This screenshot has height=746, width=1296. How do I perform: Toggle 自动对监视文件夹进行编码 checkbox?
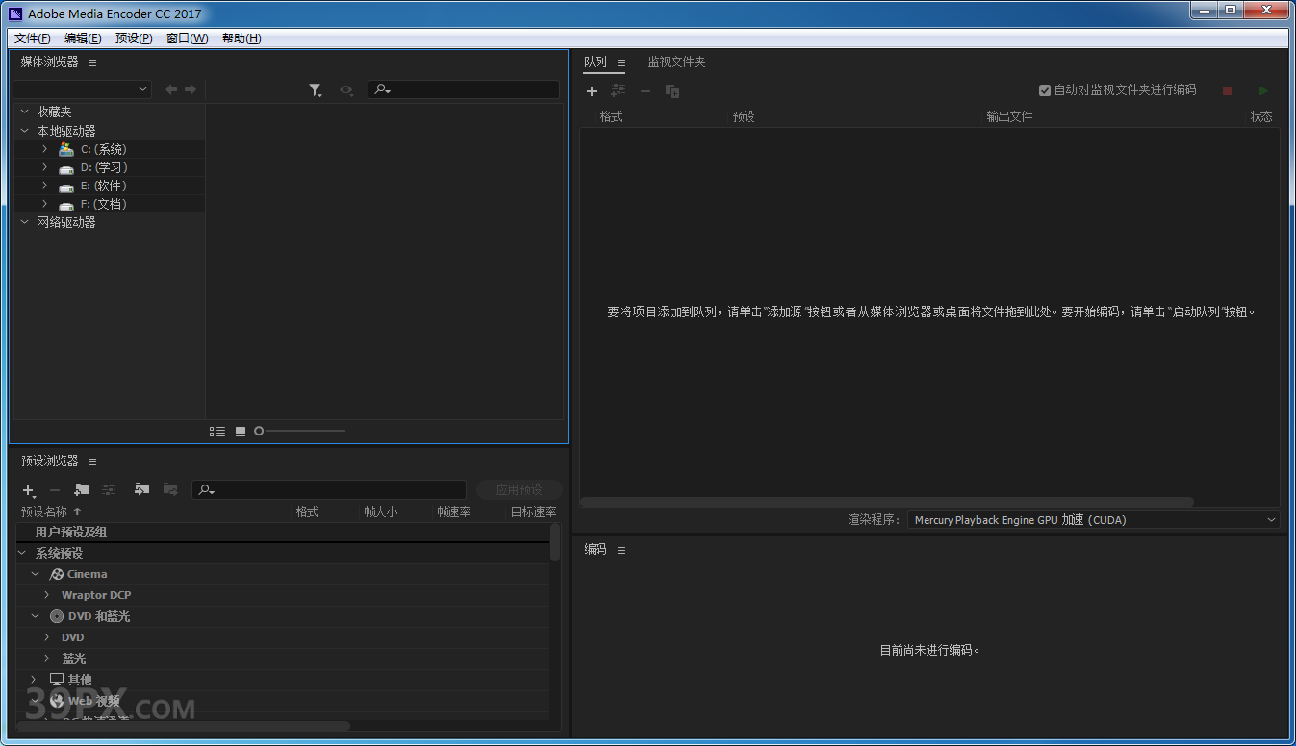(1045, 90)
